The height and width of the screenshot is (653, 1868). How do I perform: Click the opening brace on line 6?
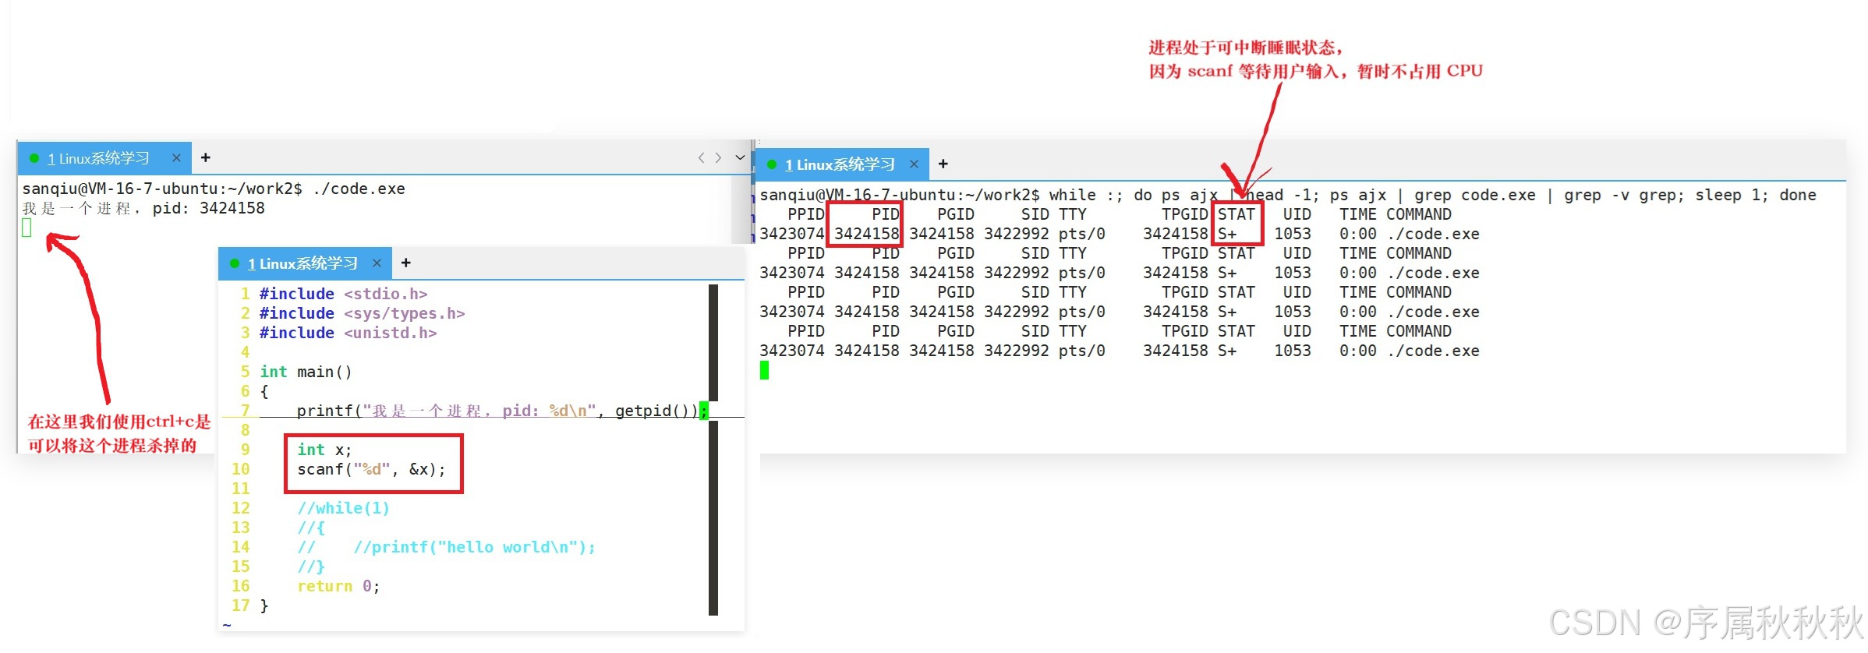point(264,391)
